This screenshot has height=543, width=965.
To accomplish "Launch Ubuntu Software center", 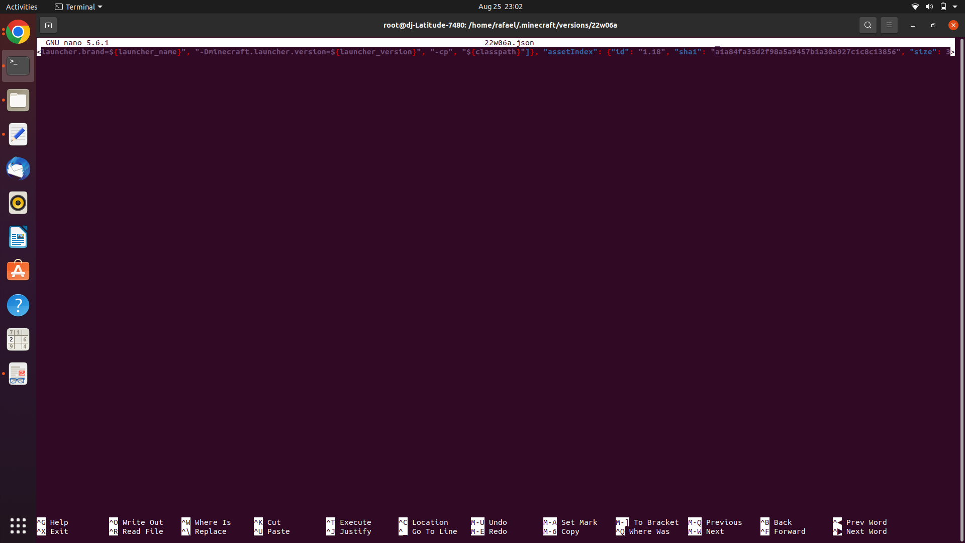I will pos(18,270).
